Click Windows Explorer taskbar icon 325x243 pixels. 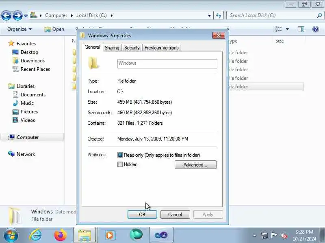tap(84, 235)
